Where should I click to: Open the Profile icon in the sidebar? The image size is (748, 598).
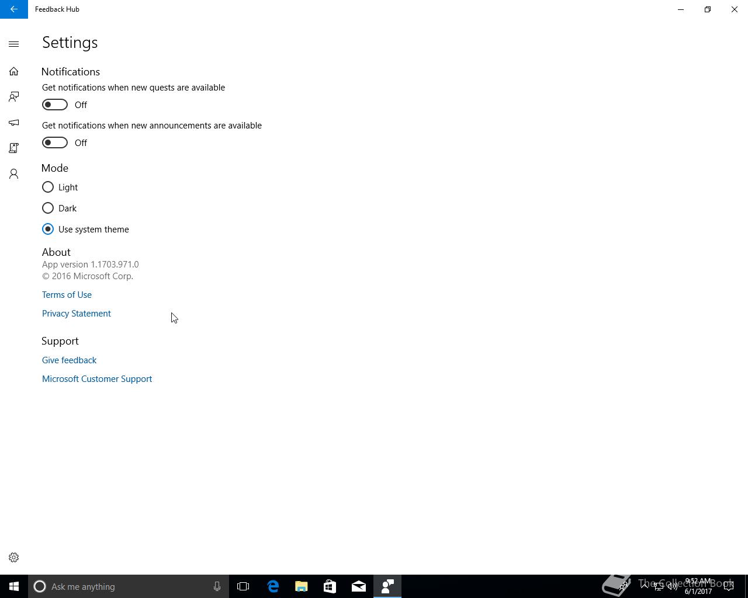[14, 174]
